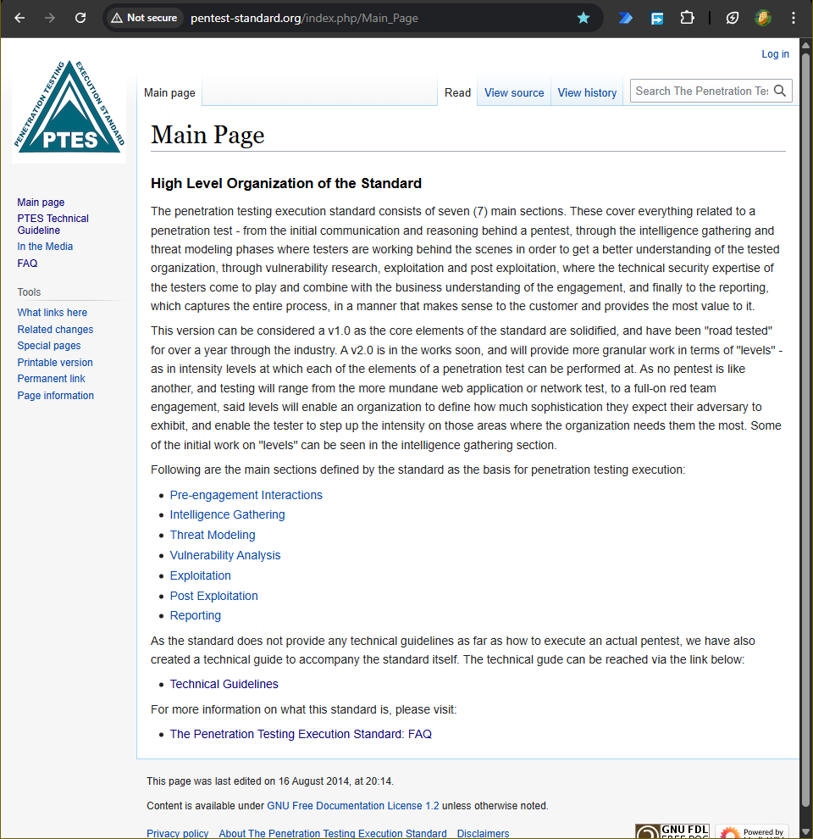Click Permanent link in Tools

click(x=51, y=378)
